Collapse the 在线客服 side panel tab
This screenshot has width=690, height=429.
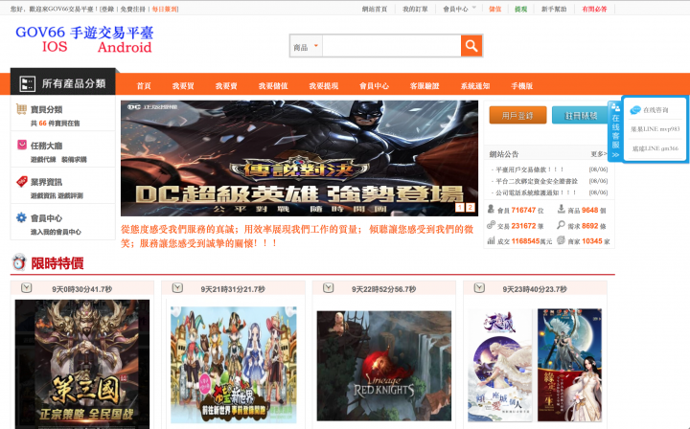(615, 130)
